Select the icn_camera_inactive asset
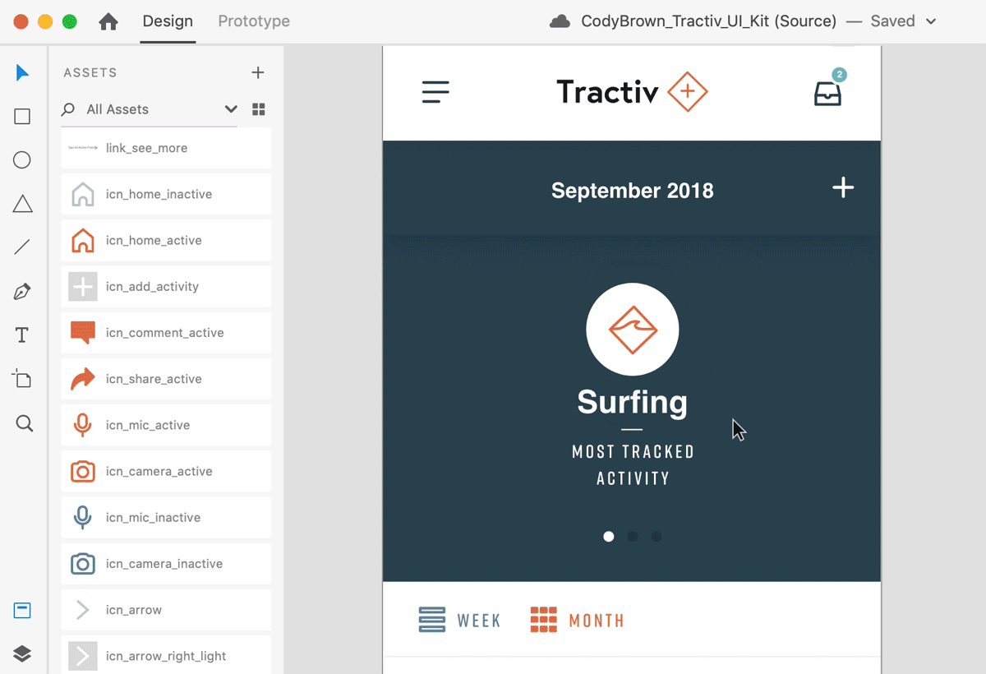This screenshot has width=986, height=674. click(x=166, y=564)
